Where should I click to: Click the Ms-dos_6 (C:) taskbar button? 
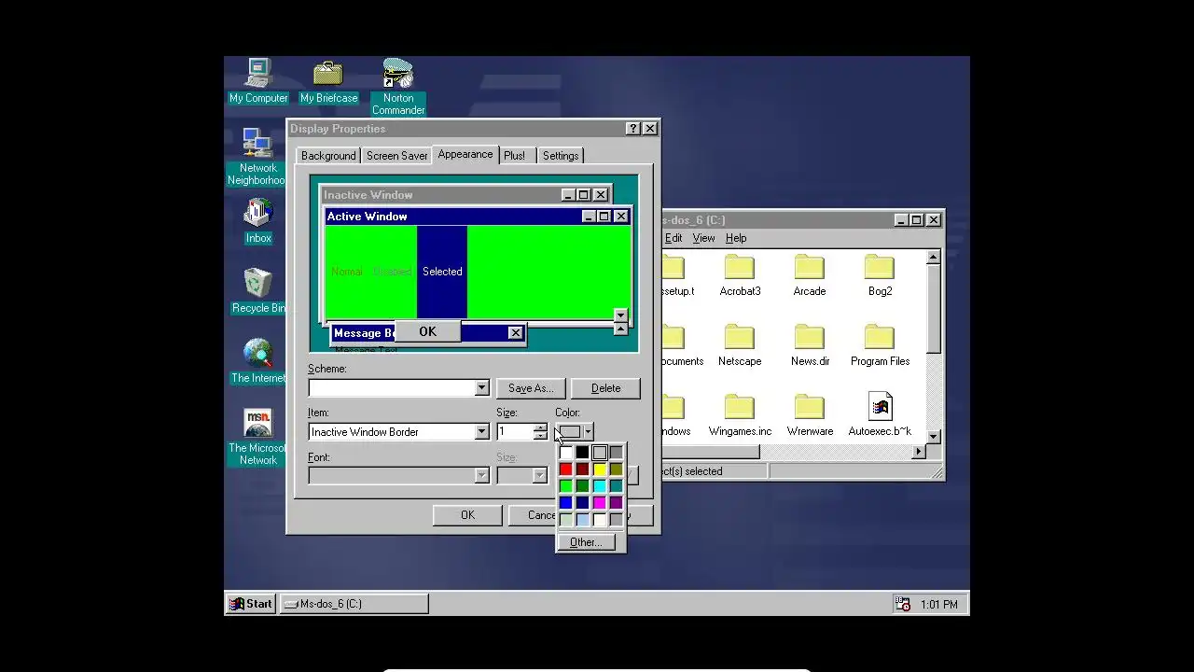click(x=354, y=604)
